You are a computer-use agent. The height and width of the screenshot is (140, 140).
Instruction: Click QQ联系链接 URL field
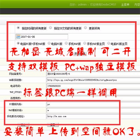tap(93, 80)
